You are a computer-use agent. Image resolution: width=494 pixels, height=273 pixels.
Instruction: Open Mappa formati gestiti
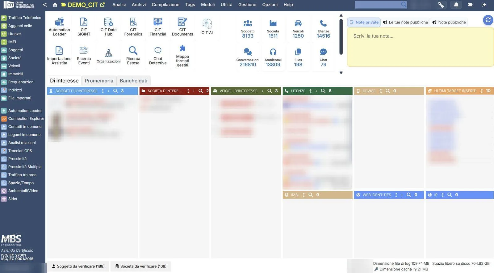point(182,56)
